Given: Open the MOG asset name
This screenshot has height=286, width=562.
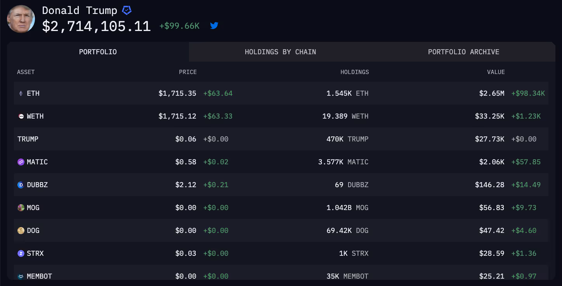Looking at the screenshot, I should pyautogui.click(x=33, y=208).
